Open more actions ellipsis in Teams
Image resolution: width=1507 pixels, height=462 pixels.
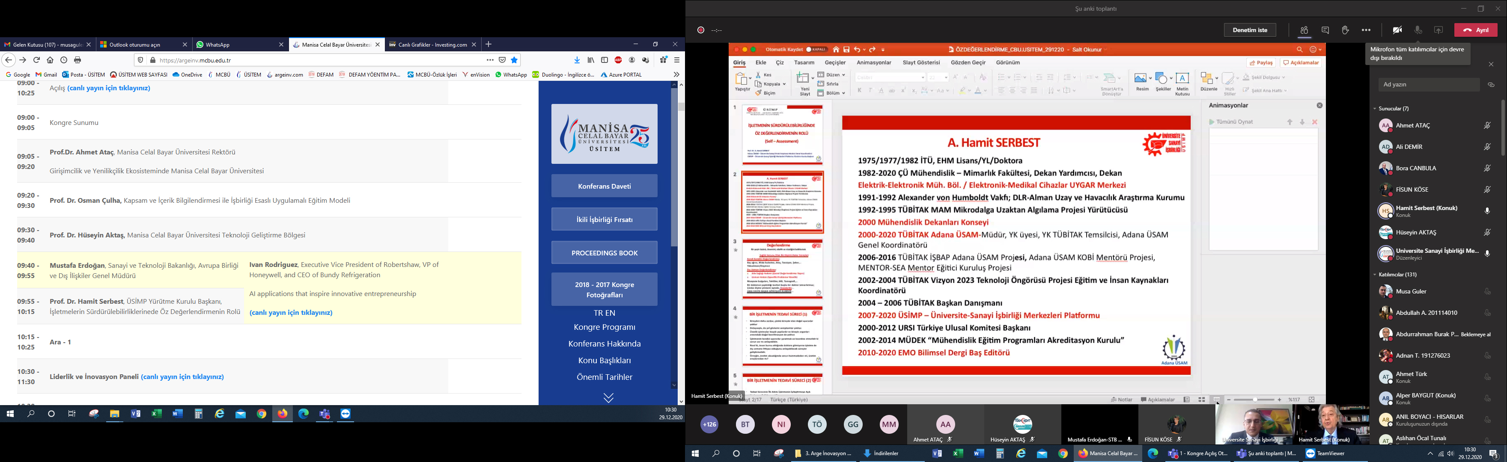point(1366,30)
